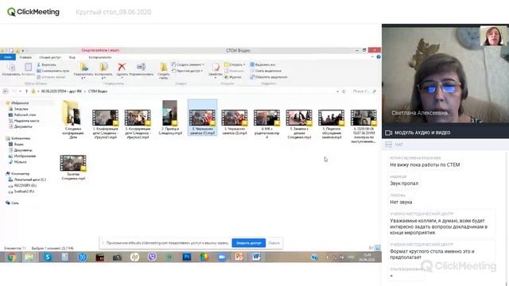This screenshot has height=286, width=509.
Task: Select Локальный диск (C:) in navigation pane
Action: (x=27, y=180)
